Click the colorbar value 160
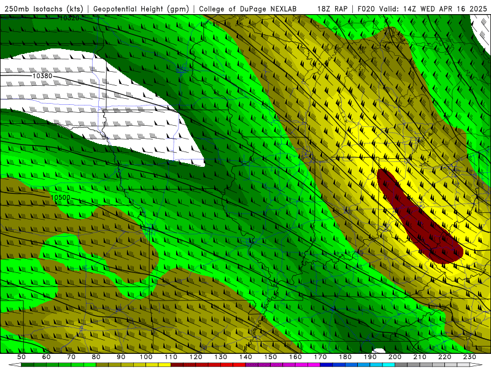 tap(295, 357)
